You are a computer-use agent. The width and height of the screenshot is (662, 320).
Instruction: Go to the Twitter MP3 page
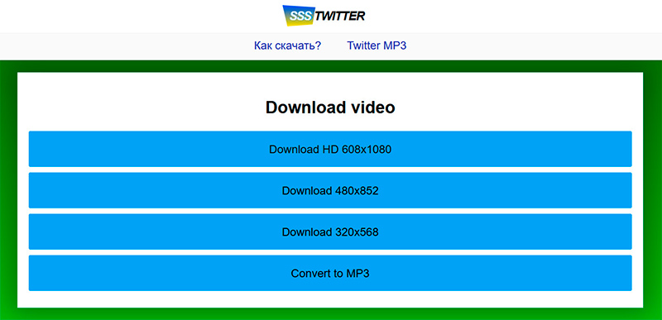[377, 45]
